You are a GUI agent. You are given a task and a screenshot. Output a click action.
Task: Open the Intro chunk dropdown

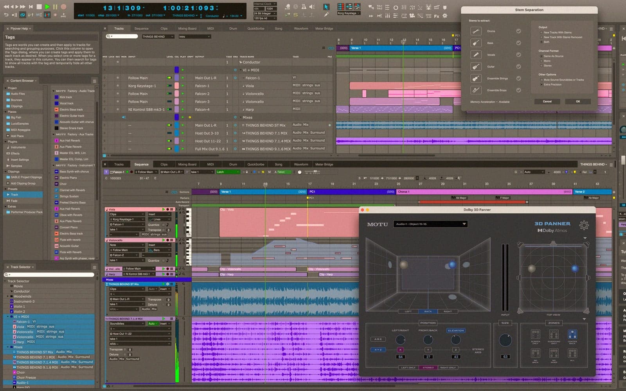pos(194,36)
